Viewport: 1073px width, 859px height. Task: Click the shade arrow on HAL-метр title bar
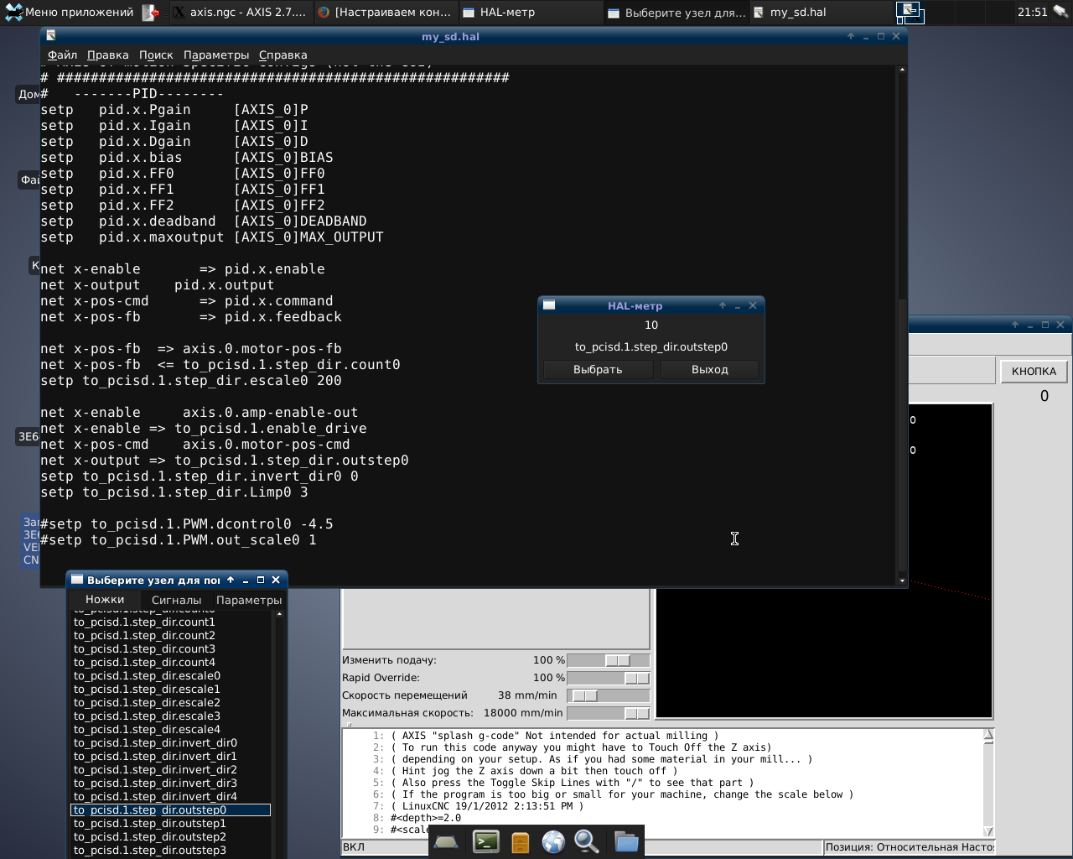pos(723,305)
